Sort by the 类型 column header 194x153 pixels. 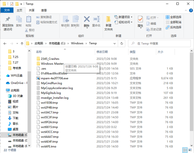point(133,52)
